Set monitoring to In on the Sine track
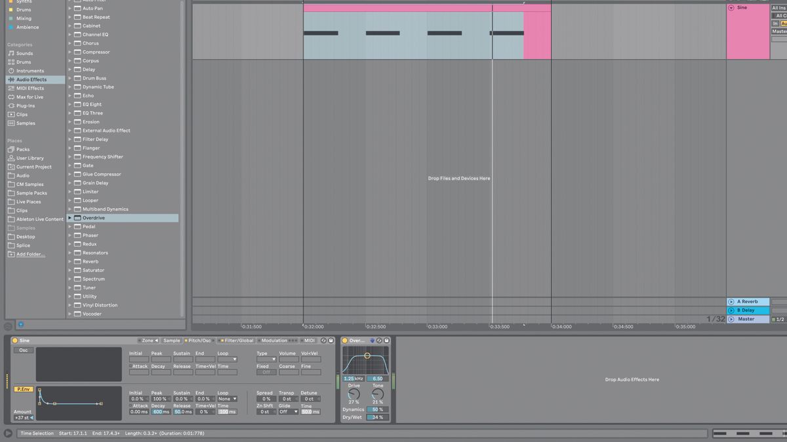The height and width of the screenshot is (442, 787). pos(775,23)
